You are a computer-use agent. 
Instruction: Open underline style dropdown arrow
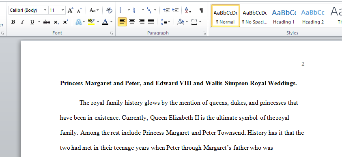tap(39, 22)
